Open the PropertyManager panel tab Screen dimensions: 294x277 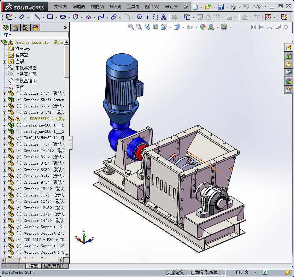click(15, 28)
